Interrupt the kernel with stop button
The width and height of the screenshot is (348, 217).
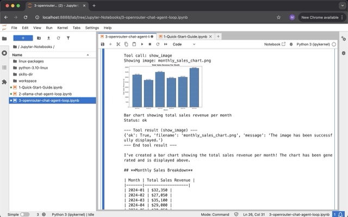tap(150, 44)
